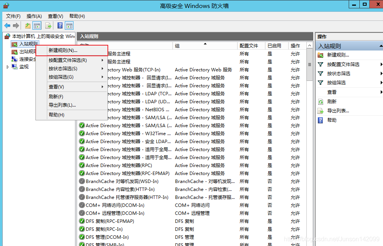Click the Export list toolbar icon

pos(48,25)
